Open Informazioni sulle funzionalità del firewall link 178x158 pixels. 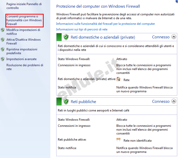[106, 24]
